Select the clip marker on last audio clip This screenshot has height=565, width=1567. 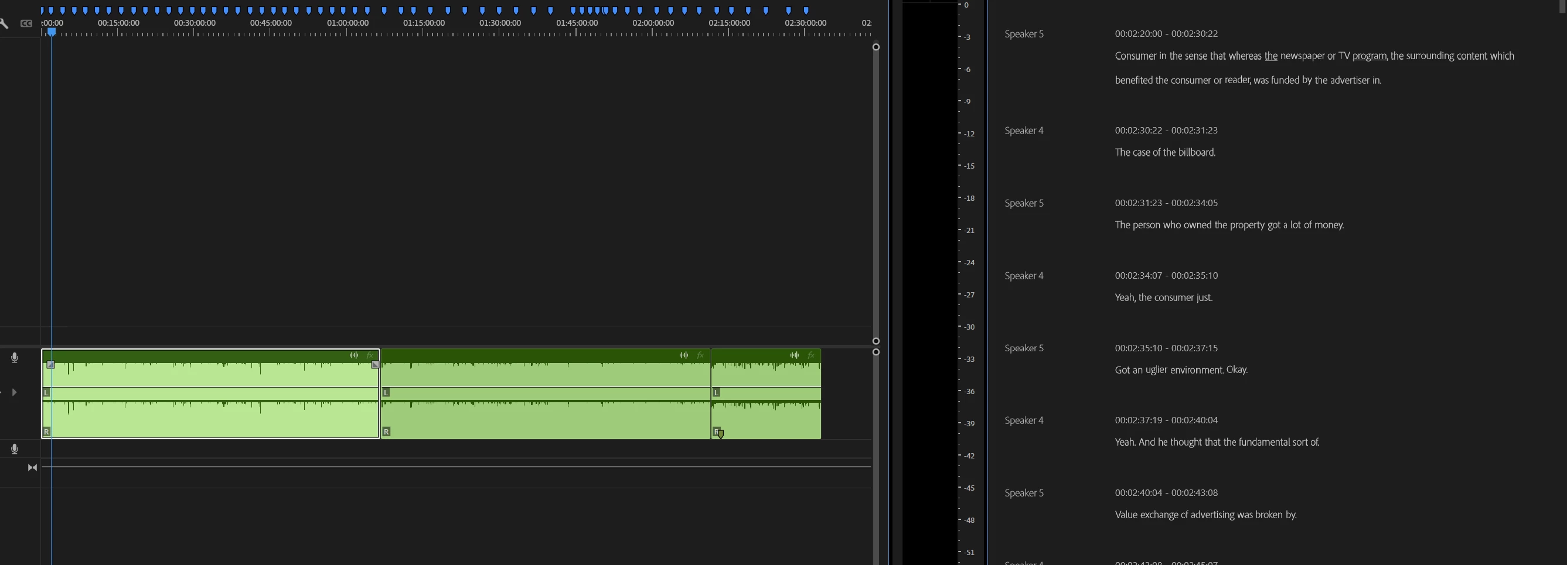coord(721,434)
